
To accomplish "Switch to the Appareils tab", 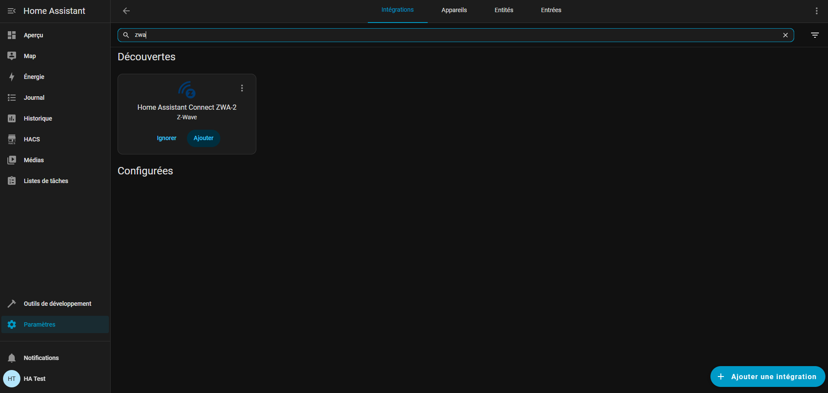I will pyautogui.click(x=454, y=10).
